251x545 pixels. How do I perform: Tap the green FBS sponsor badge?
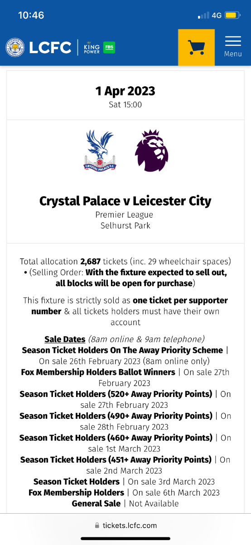coord(109,48)
